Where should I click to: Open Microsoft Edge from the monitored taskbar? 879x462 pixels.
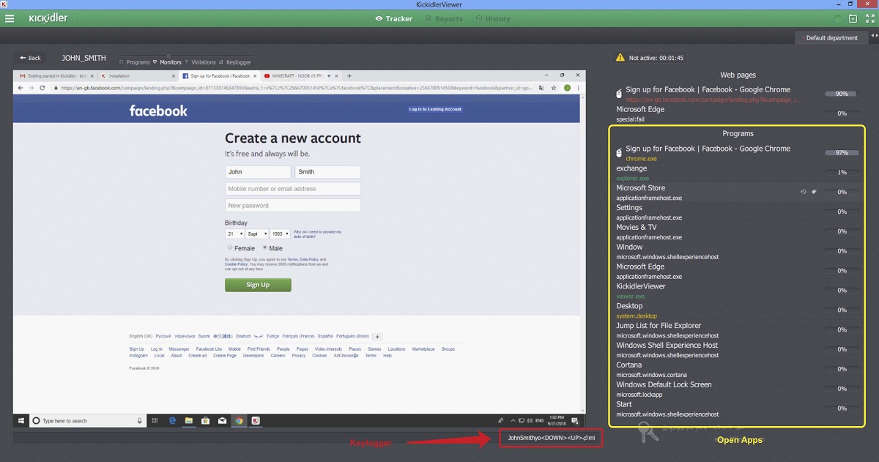(172, 421)
